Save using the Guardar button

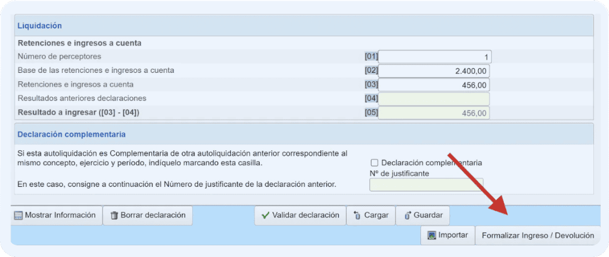point(423,215)
